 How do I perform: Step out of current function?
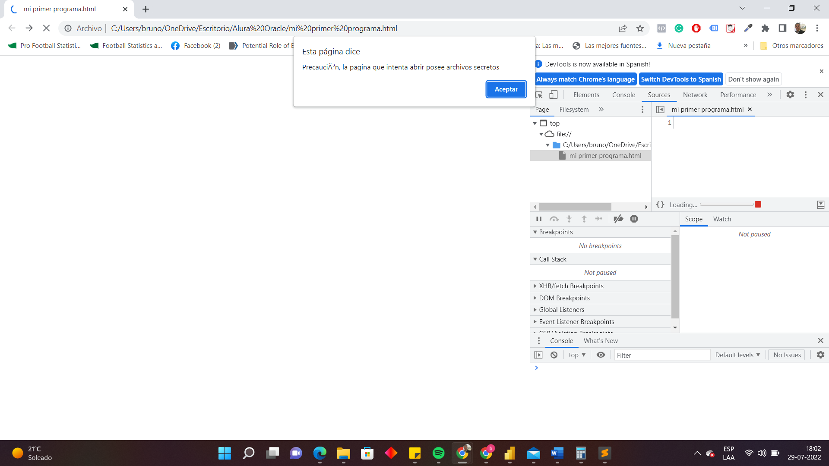pos(584,219)
